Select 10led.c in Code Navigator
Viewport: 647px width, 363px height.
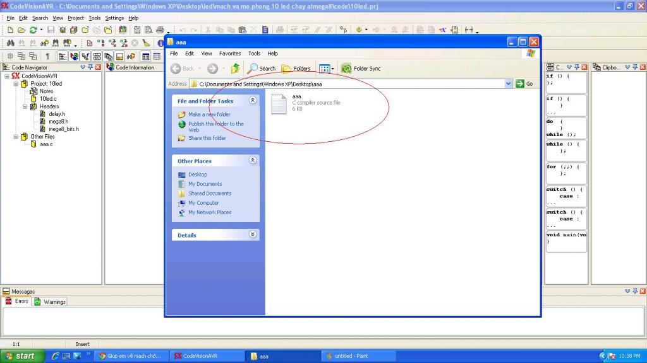click(48, 99)
